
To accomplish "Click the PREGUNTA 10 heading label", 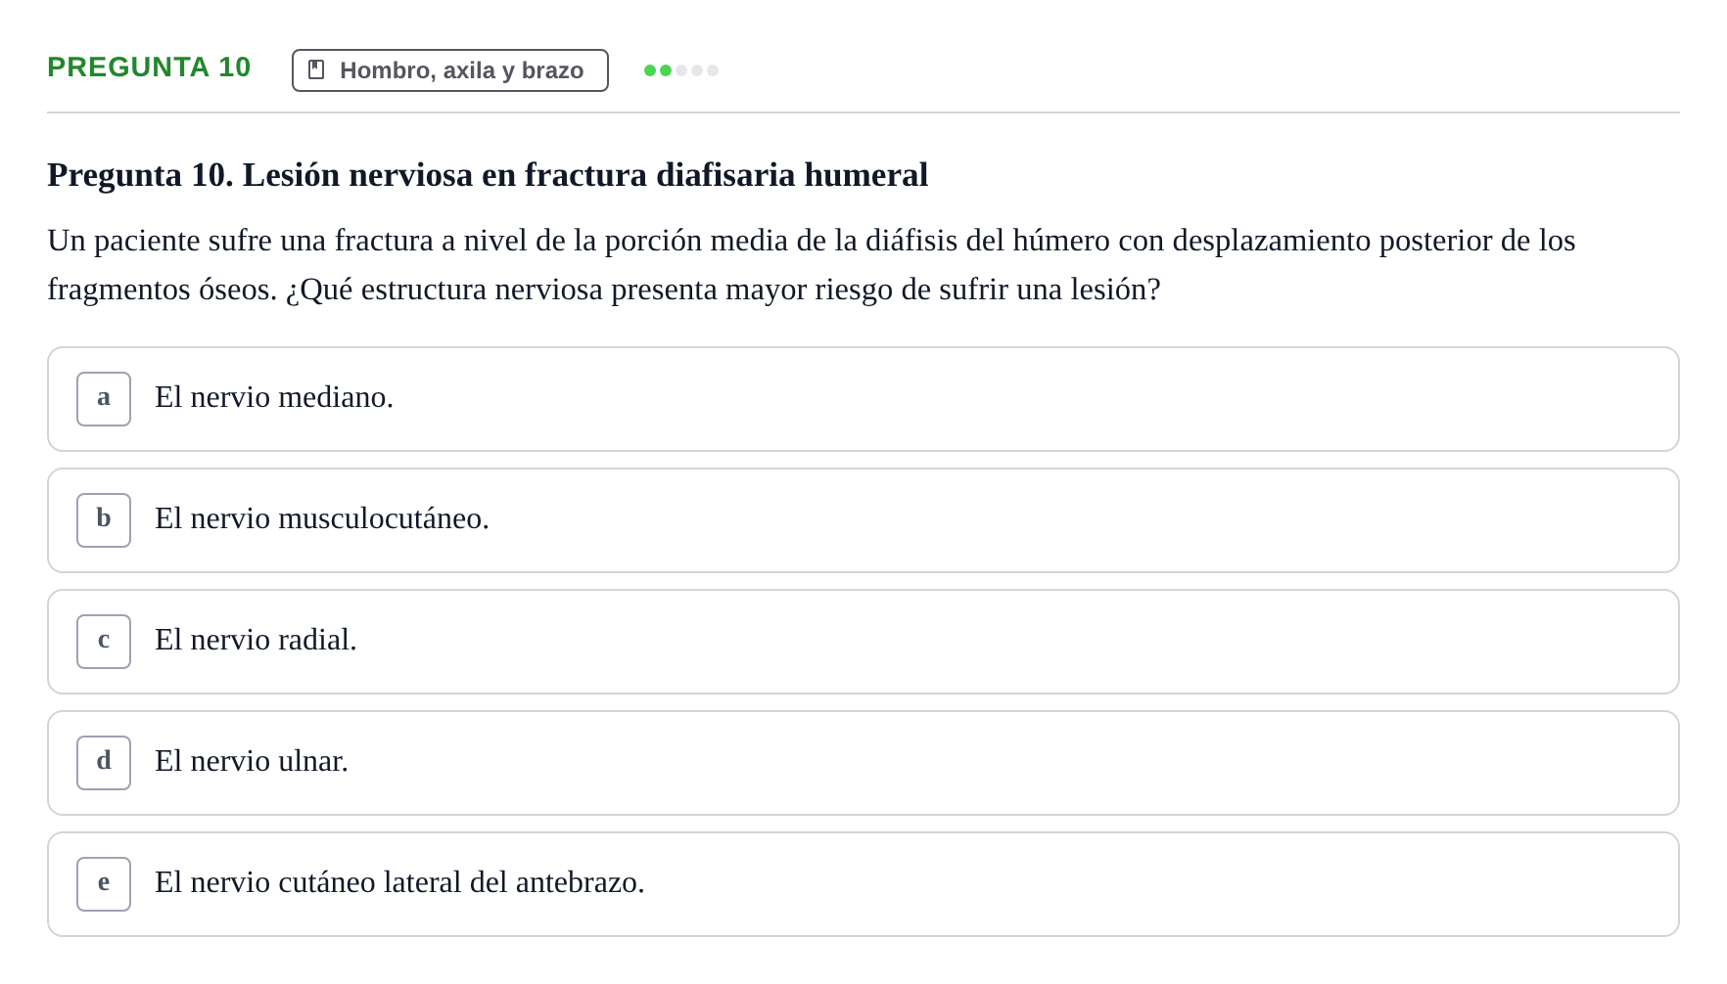I will (149, 67).
